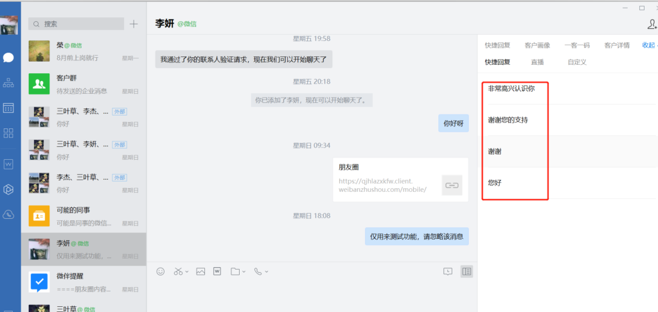This screenshot has width=658, height=312.
Task: Expand the folder file options arrow
Action: 244,272
